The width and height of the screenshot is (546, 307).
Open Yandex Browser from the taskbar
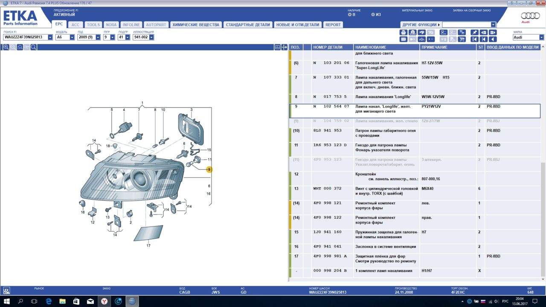(104, 301)
